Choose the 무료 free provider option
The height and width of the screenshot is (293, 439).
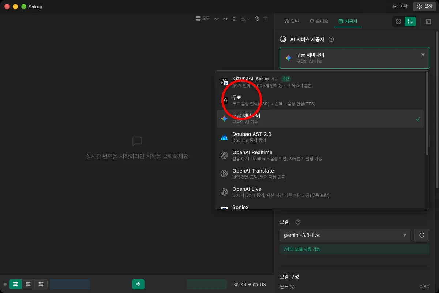coord(320,100)
